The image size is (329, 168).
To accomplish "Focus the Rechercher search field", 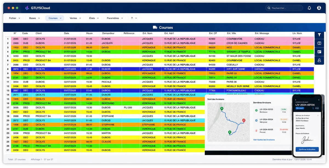I will pos(284,8).
